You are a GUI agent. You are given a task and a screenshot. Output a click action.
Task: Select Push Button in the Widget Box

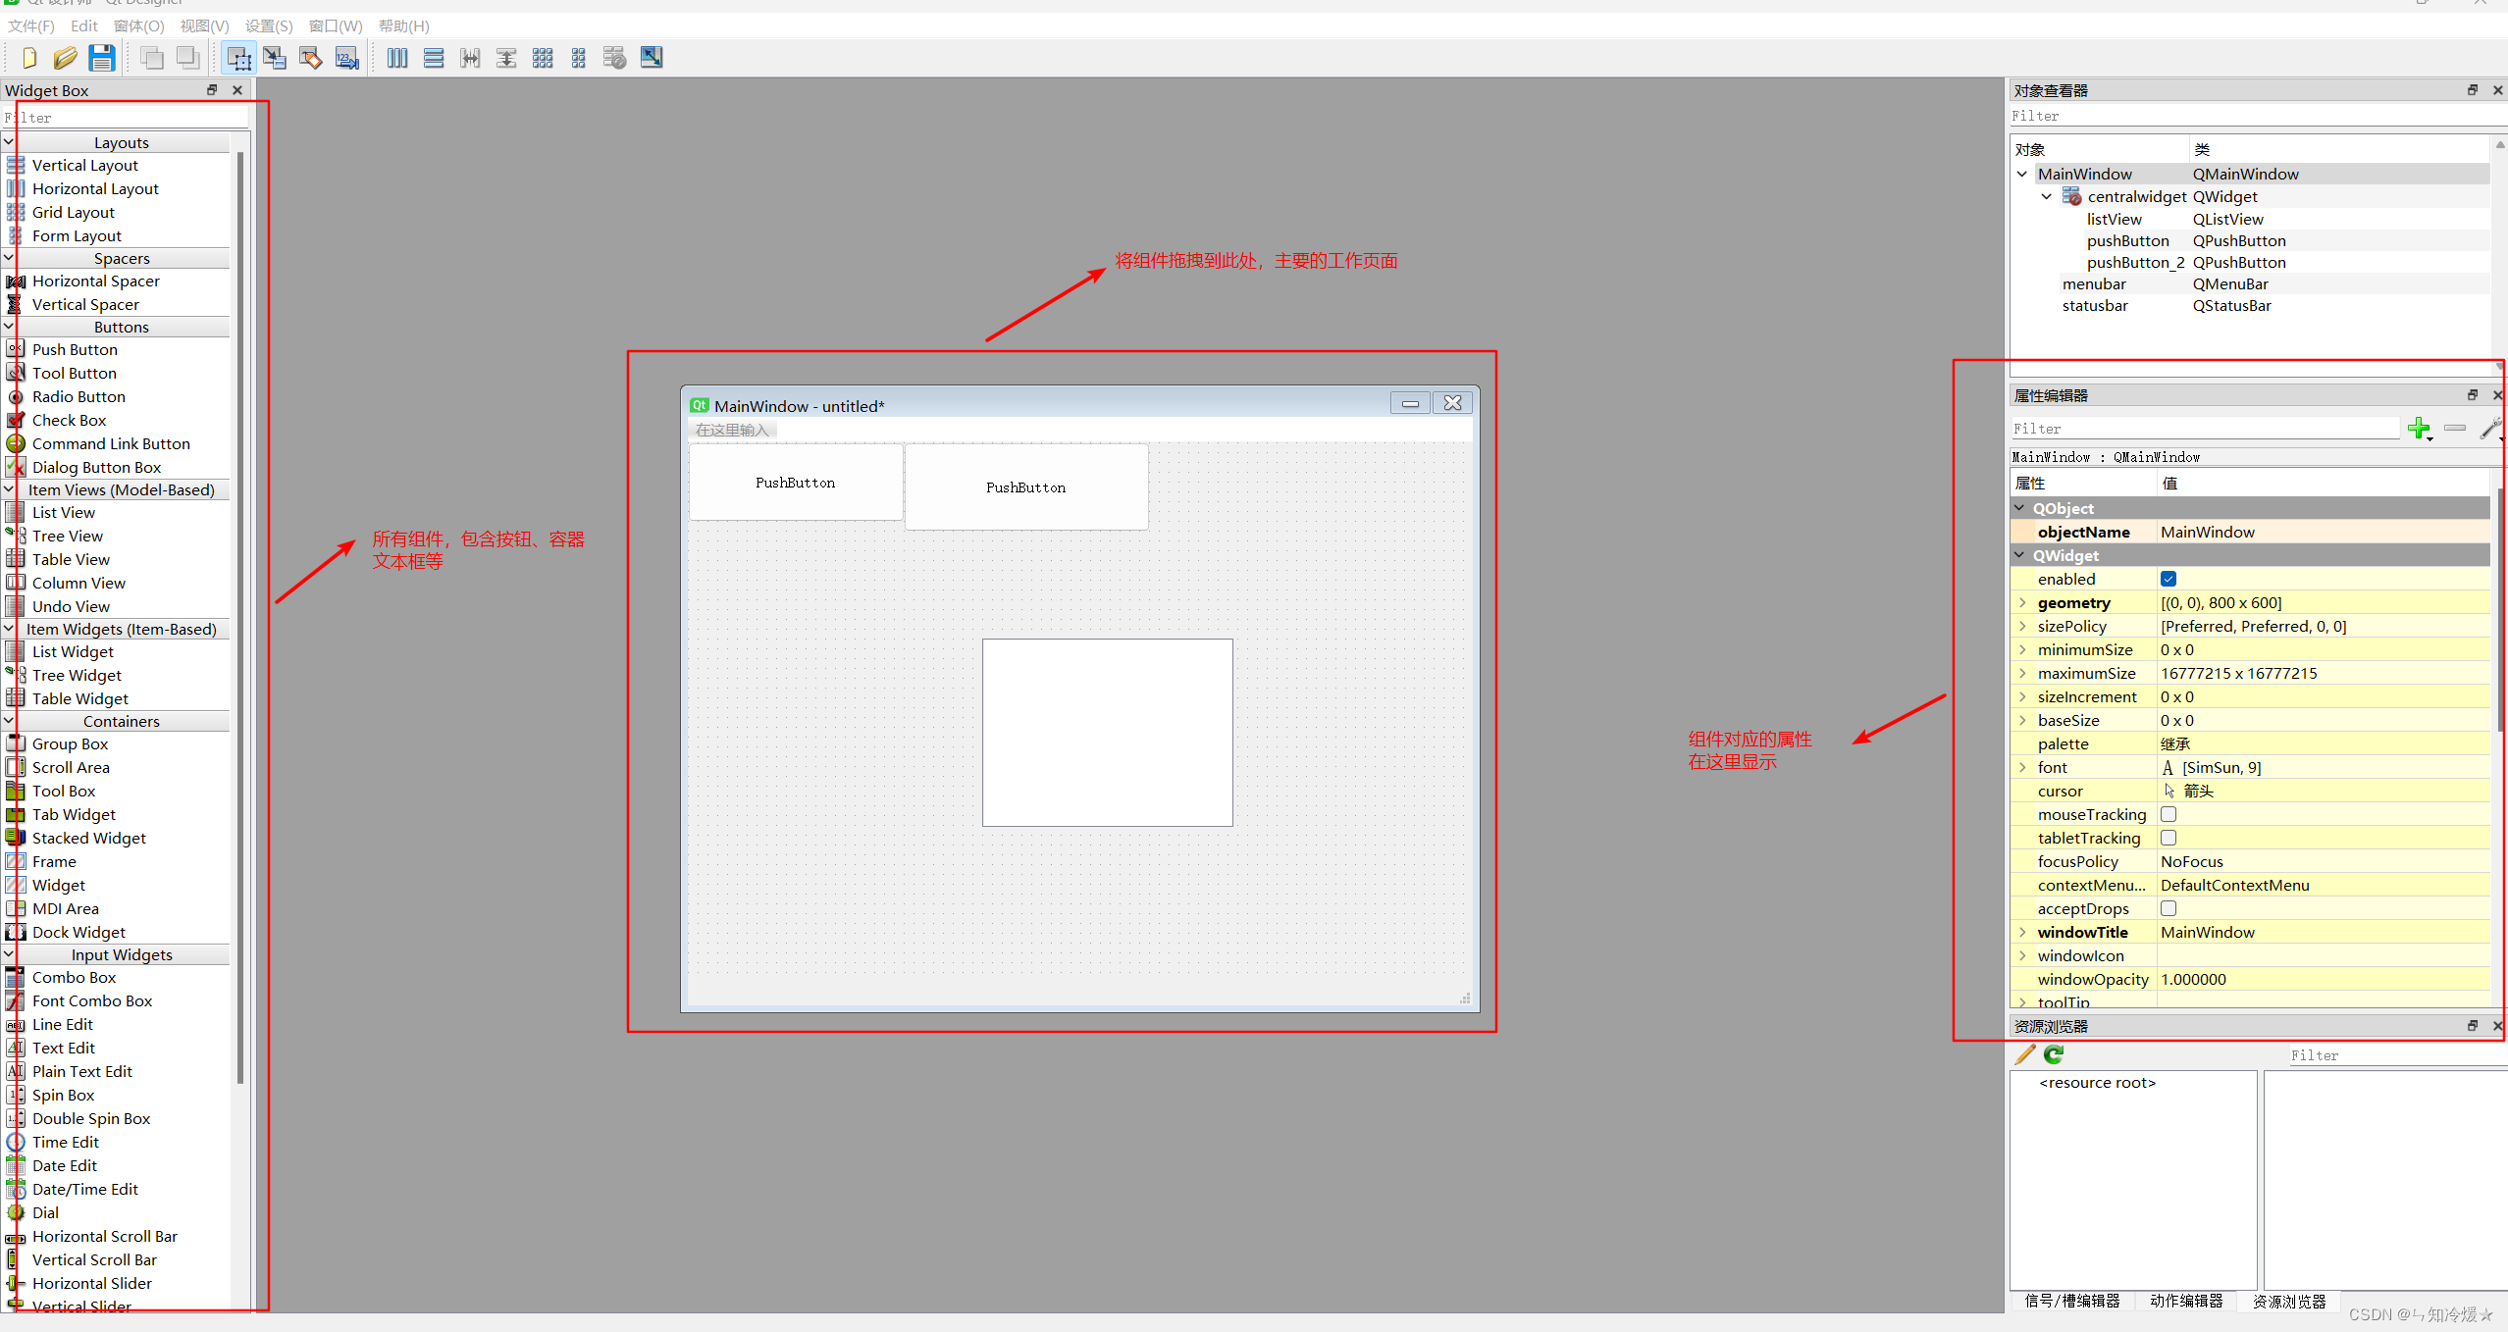click(x=75, y=349)
